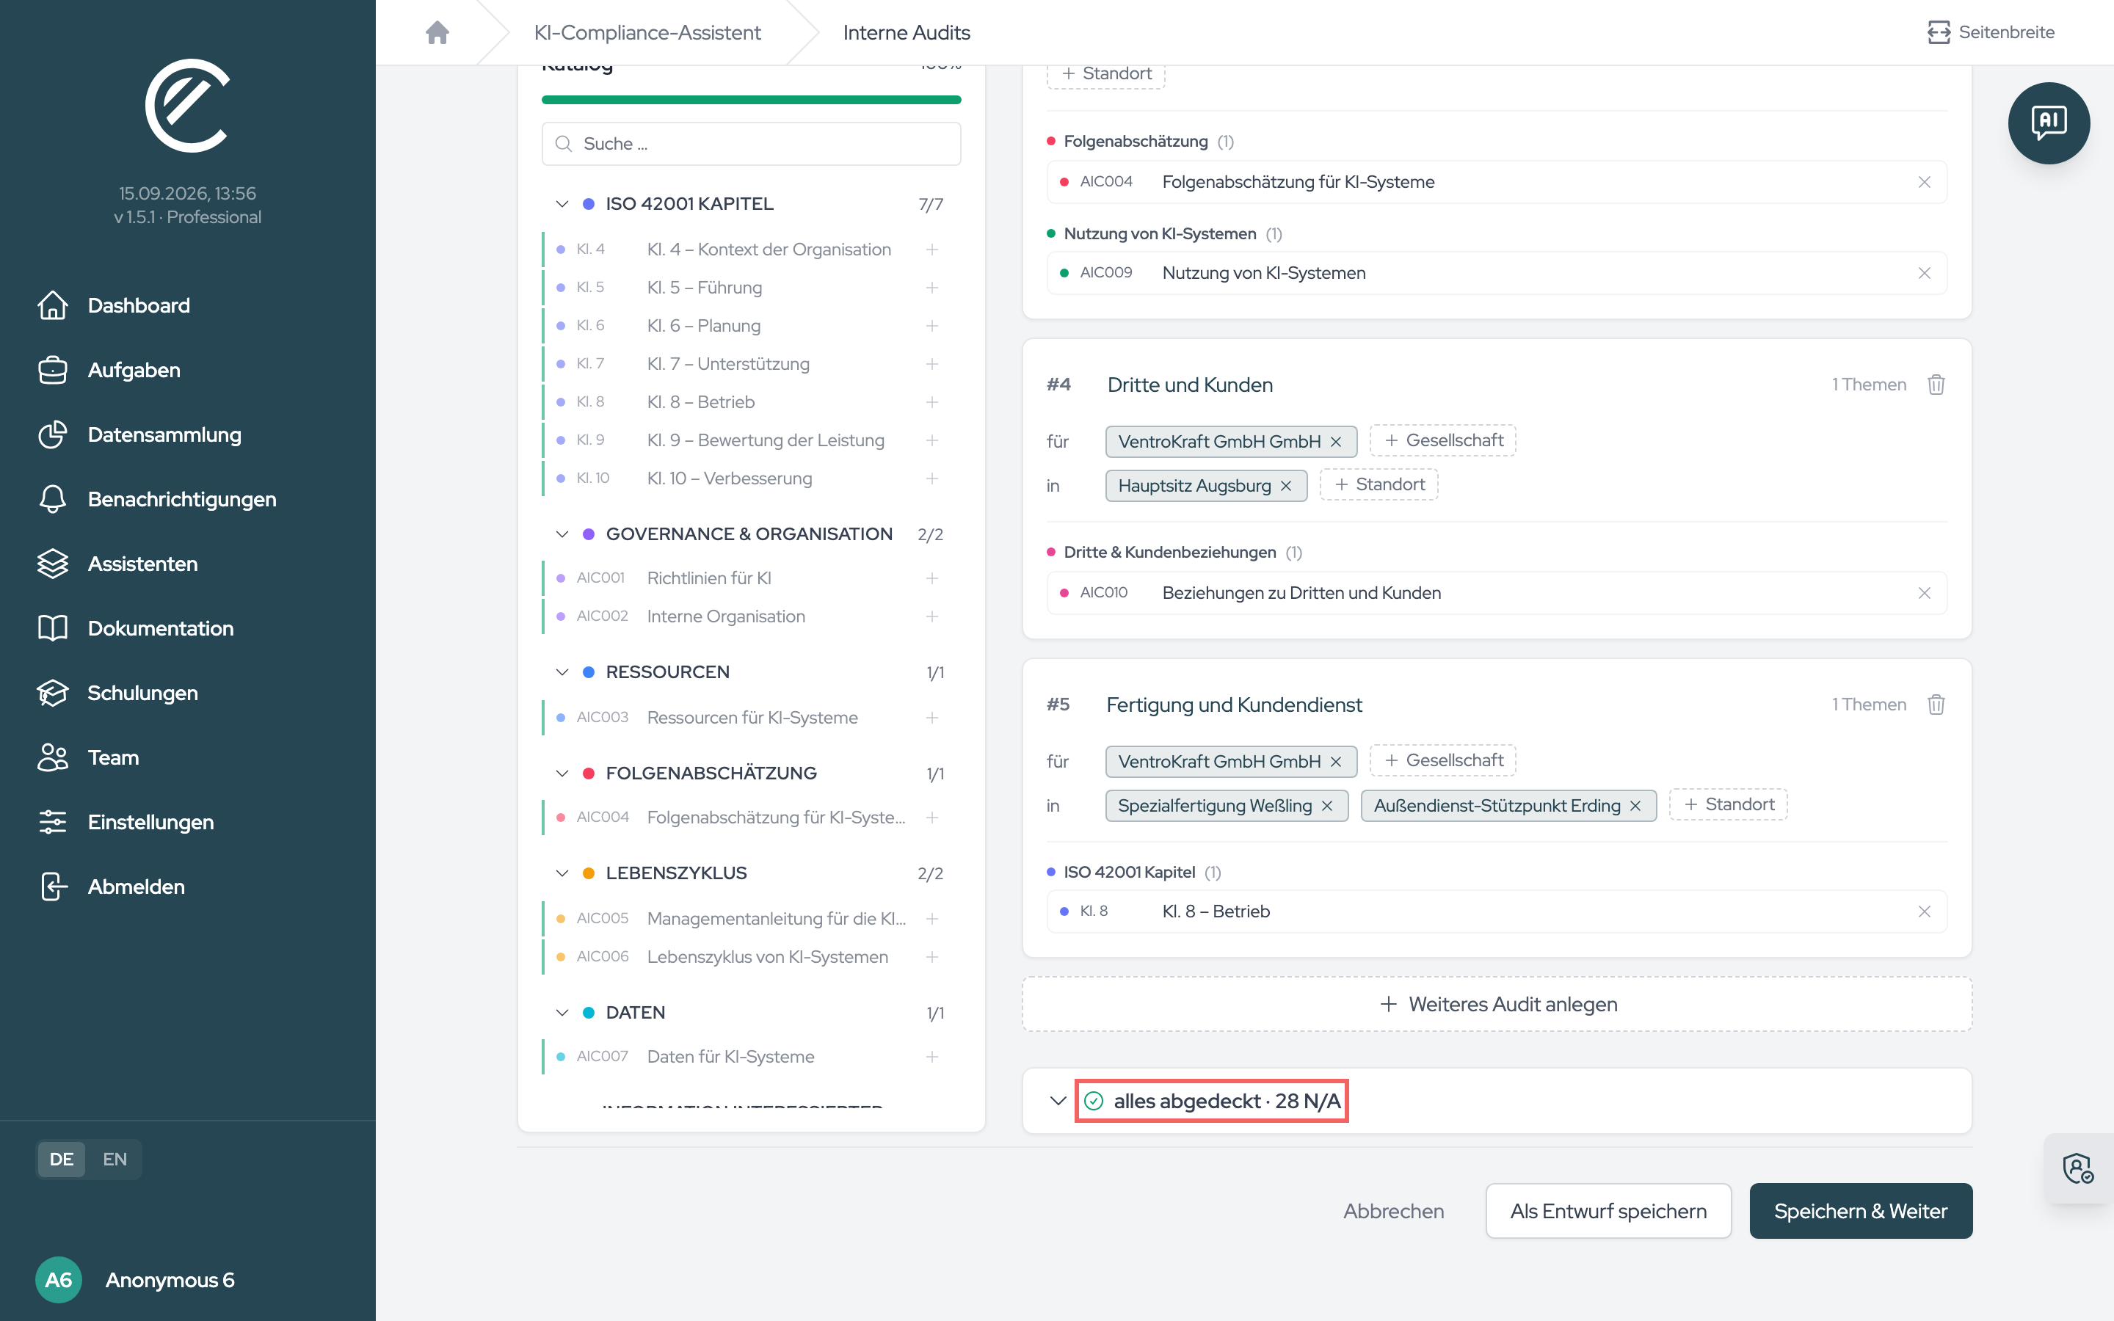Image resolution: width=2114 pixels, height=1321 pixels.
Task: Expand the alles abgedeckt summary chevron
Action: [1058, 1101]
